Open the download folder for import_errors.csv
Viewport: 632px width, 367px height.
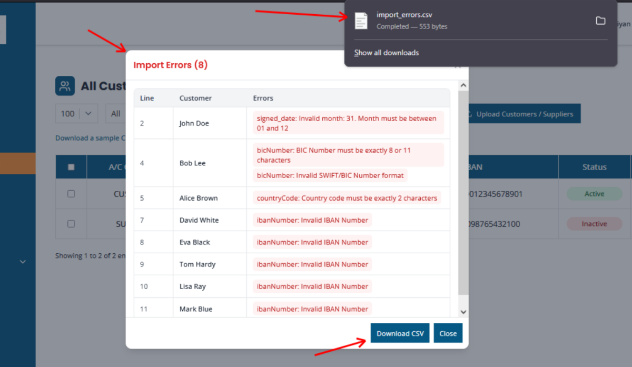[x=600, y=20]
